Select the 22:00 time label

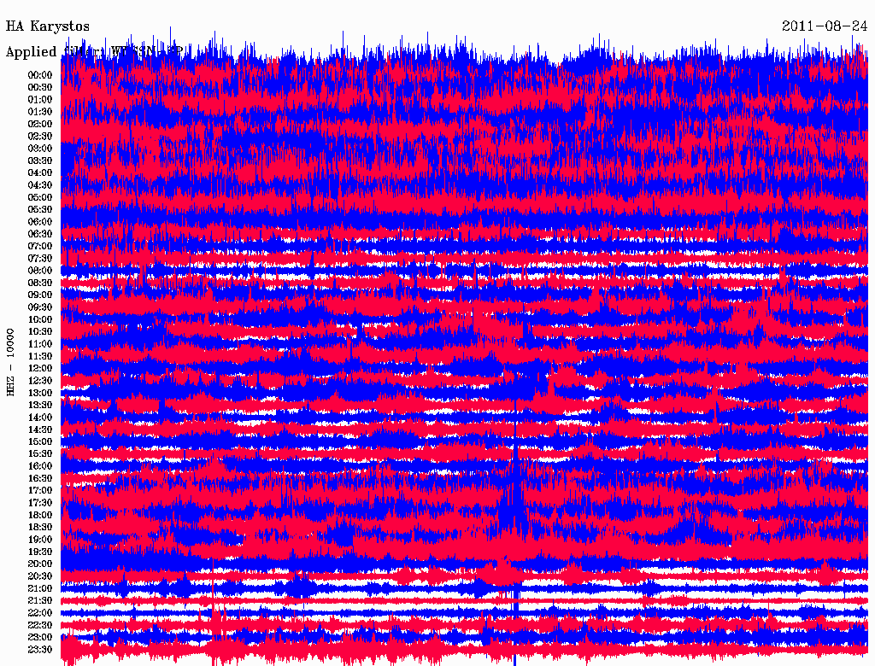point(40,613)
